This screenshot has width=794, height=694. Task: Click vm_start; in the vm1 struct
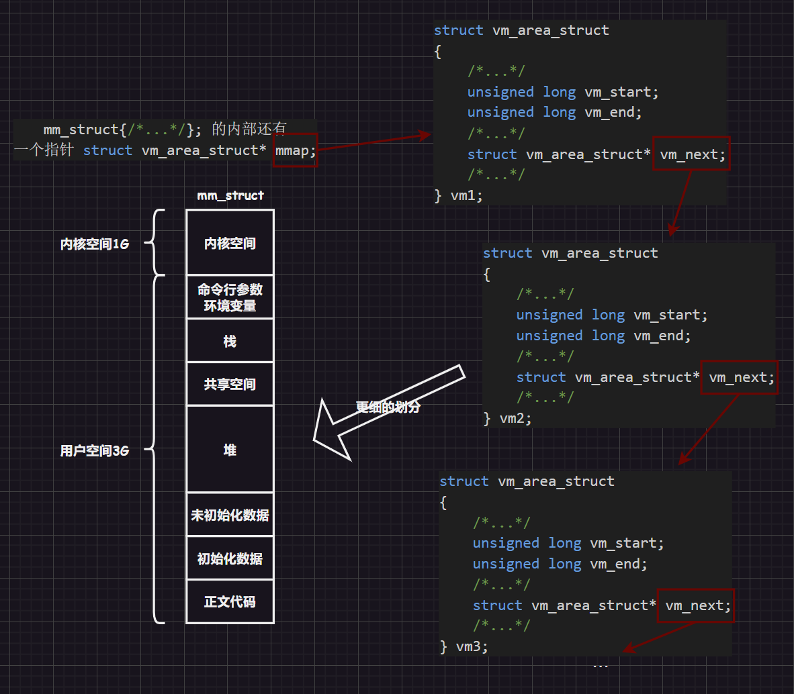621,93
